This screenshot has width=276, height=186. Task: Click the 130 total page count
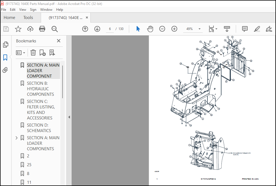point(121,29)
